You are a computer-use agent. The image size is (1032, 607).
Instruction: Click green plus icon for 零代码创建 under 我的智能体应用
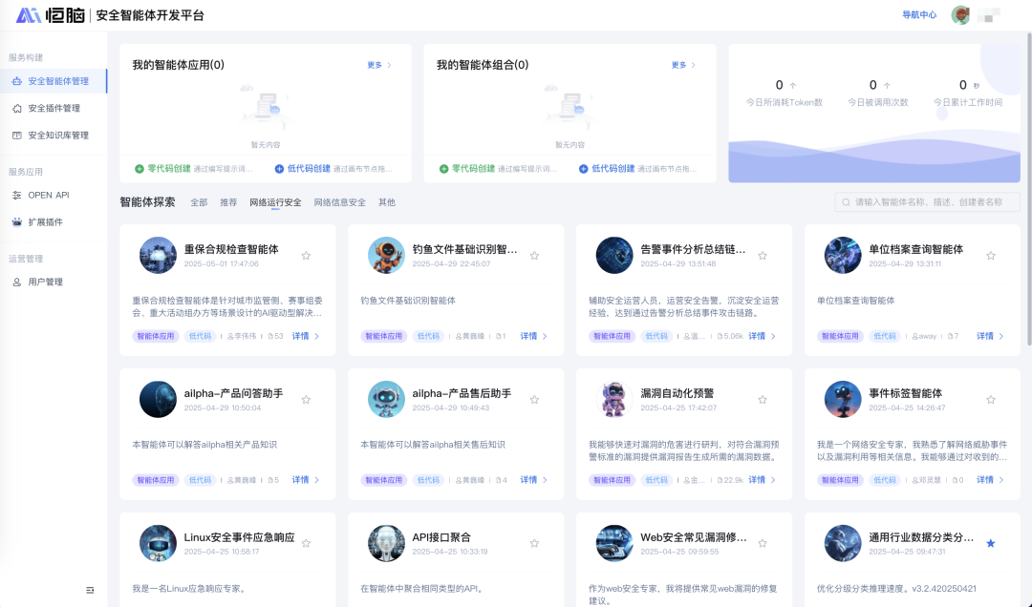[140, 169]
